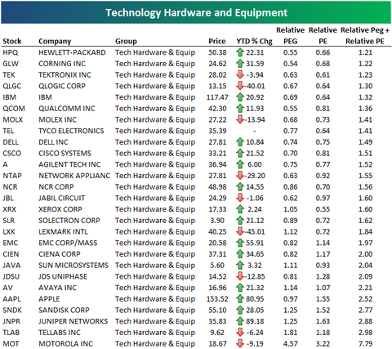Click the red down arrow for TEK
Image resolution: width=392 pixels, height=349 pixels.
pyautogui.click(x=240, y=74)
